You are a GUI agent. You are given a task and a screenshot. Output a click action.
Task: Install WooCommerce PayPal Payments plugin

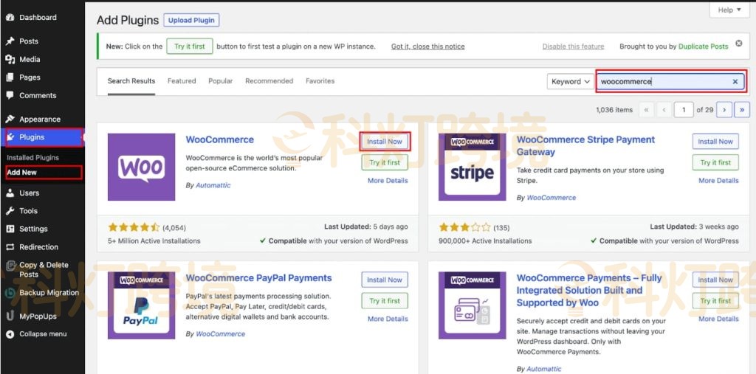click(385, 280)
